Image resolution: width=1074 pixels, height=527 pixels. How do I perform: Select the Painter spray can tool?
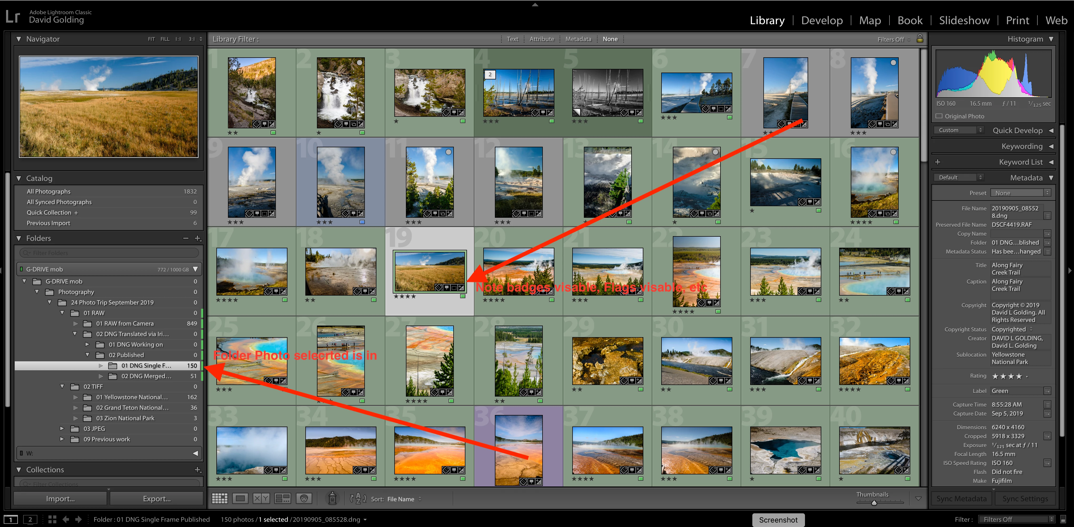[332, 498]
